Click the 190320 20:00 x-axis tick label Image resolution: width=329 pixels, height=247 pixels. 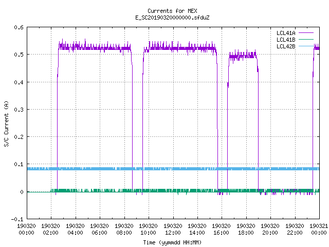click(x=270, y=230)
